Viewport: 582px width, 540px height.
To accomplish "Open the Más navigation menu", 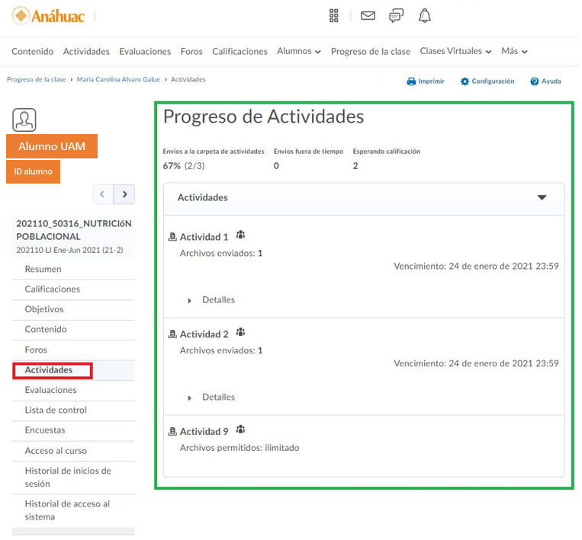I will pyautogui.click(x=514, y=51).
